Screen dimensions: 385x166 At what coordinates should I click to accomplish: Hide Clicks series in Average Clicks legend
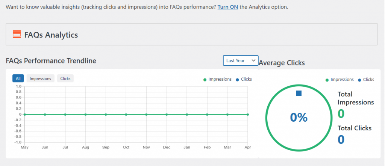click(x=366, y=80)
